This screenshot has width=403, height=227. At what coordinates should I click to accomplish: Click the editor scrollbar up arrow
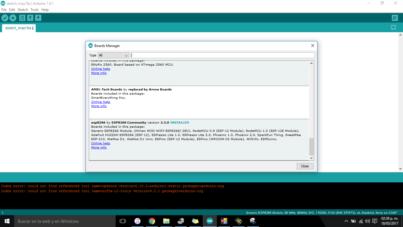(x=400, y=35)
